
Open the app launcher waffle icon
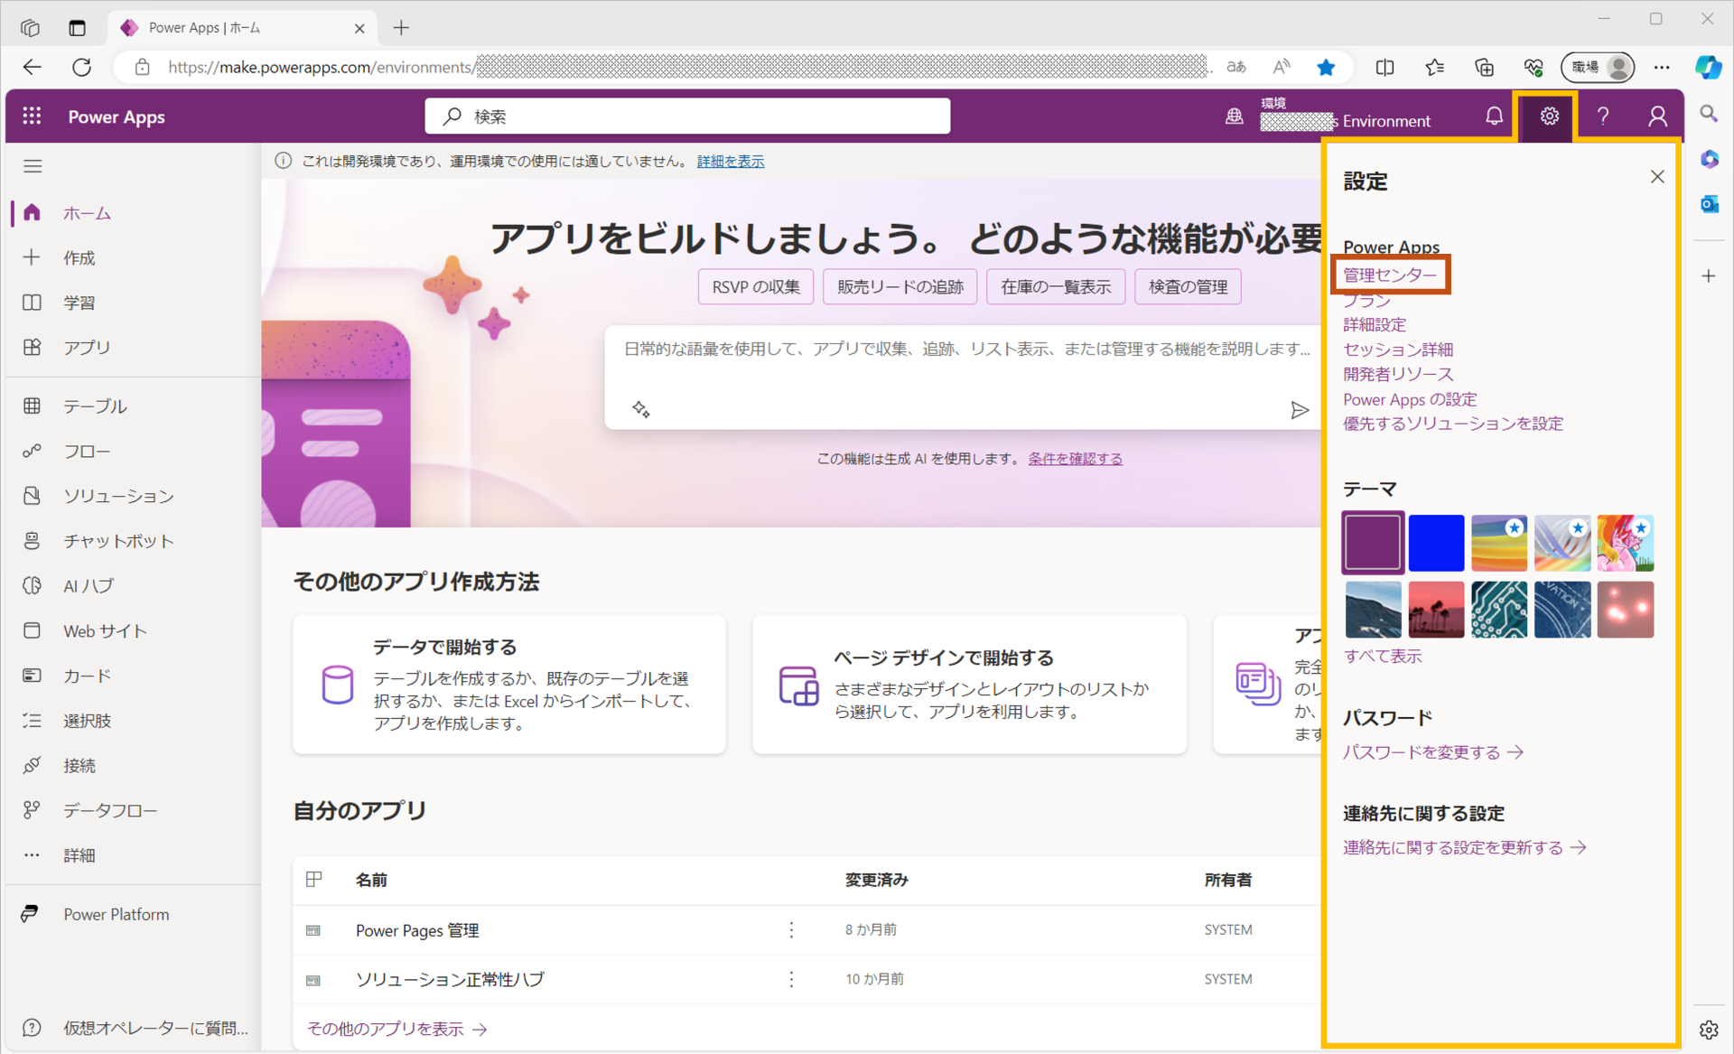32,117
